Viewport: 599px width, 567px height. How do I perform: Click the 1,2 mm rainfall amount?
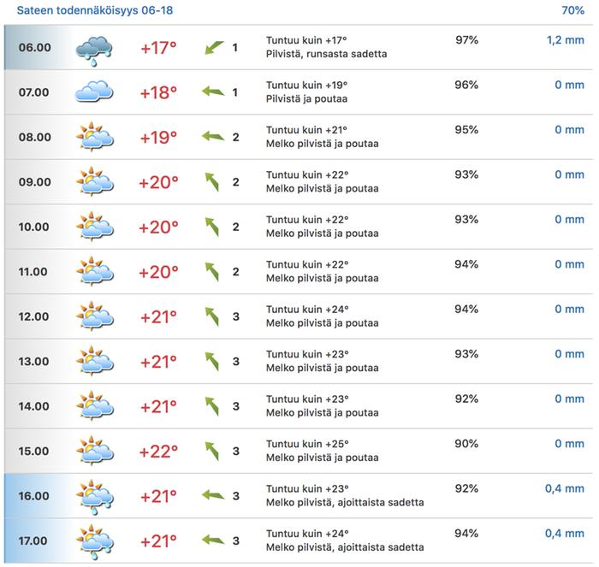tap(565, 40)
